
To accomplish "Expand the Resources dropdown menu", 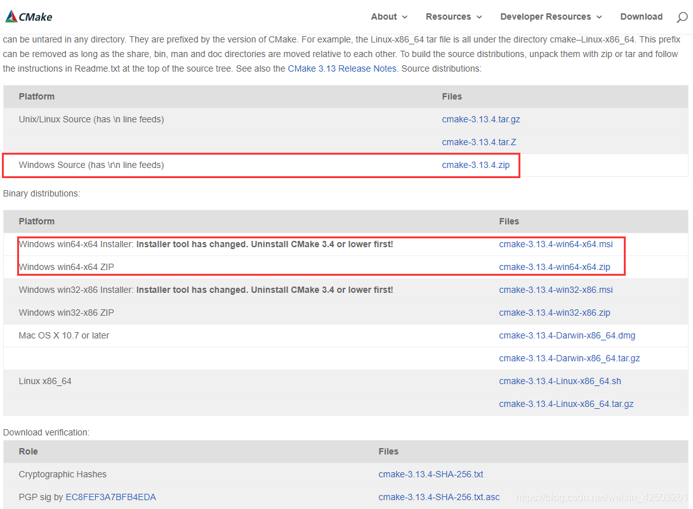I will [454, 16].
